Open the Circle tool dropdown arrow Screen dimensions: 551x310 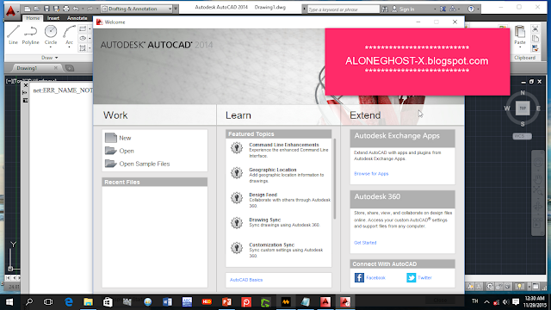[51, 47]
